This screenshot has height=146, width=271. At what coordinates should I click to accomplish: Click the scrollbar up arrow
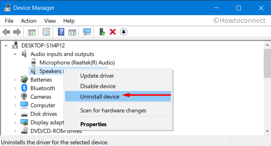267,45
